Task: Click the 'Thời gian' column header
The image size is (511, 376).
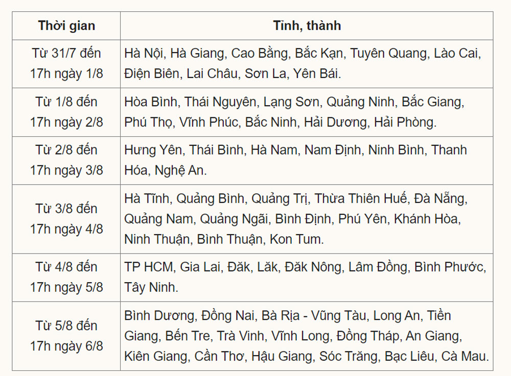Action: point(66,26)
